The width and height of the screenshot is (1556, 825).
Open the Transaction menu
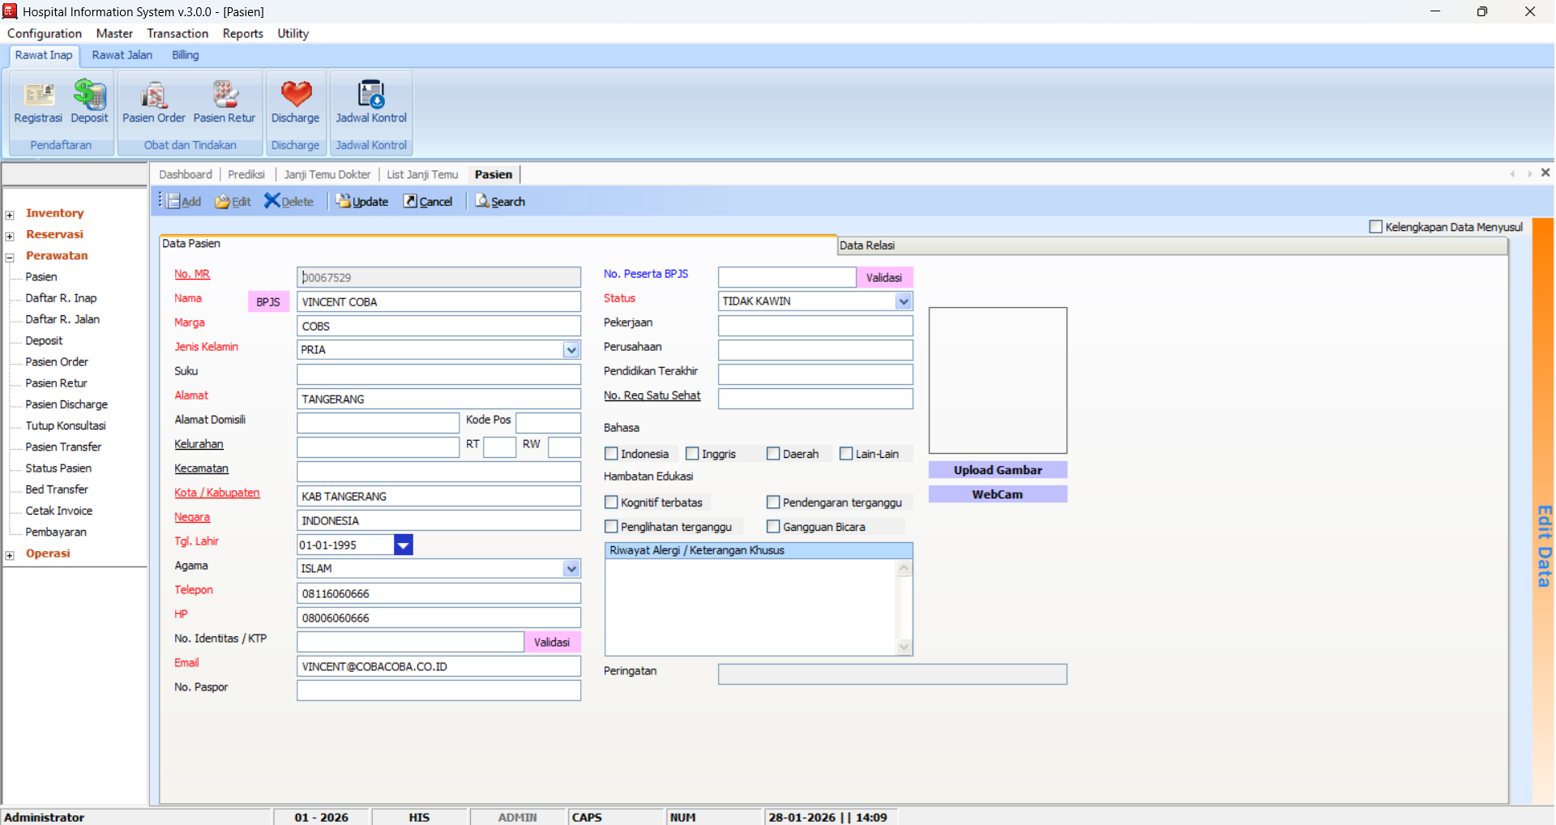coord(177,33)
